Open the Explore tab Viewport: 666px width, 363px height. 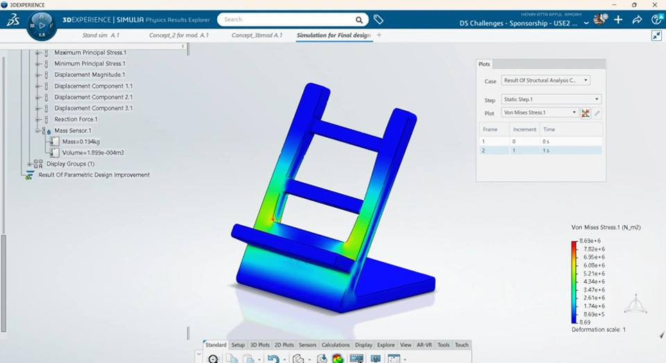point(386,345)
